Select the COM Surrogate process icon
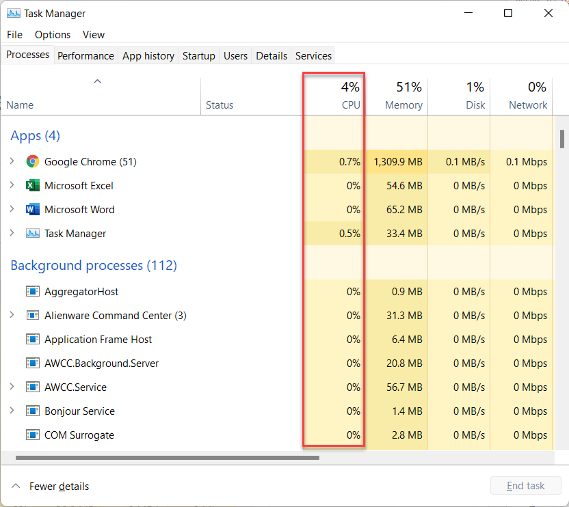The width and height of the screenshot is (569, 507). [32, 435]
